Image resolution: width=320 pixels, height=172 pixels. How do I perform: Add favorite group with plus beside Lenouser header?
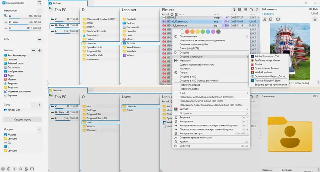point(39,50)
